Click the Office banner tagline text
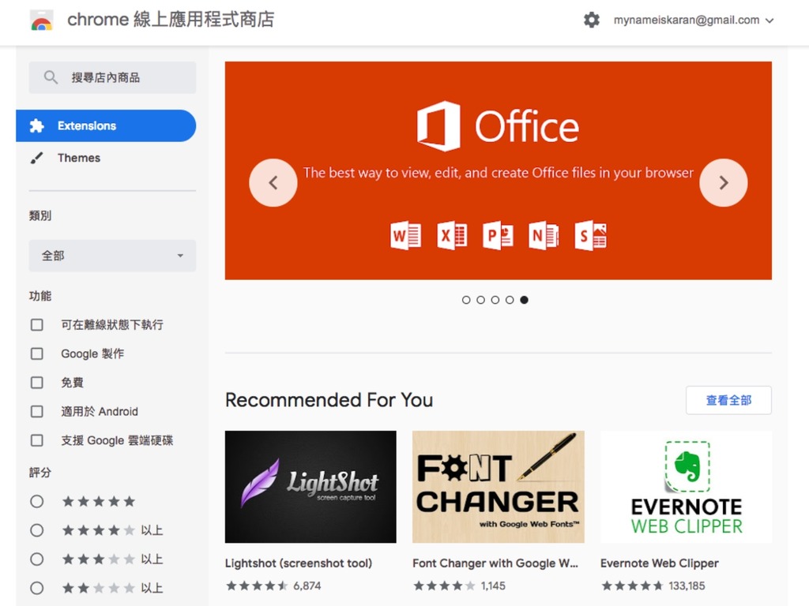809x606 pixels. coord(498,173)
